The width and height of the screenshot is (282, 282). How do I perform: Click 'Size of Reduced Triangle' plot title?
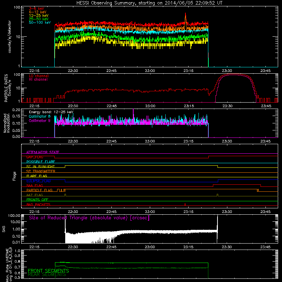tap(89, 218)
